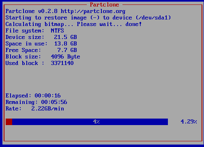The height and width of the screenshot is (147, 204).
Task: Click the File system NTFS value
Action: (x=57, y=31)
